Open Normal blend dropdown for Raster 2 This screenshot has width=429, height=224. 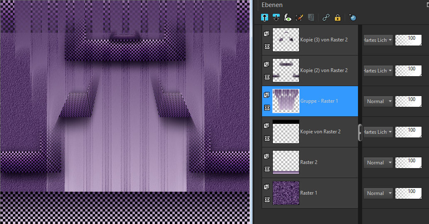click(378, 162)
